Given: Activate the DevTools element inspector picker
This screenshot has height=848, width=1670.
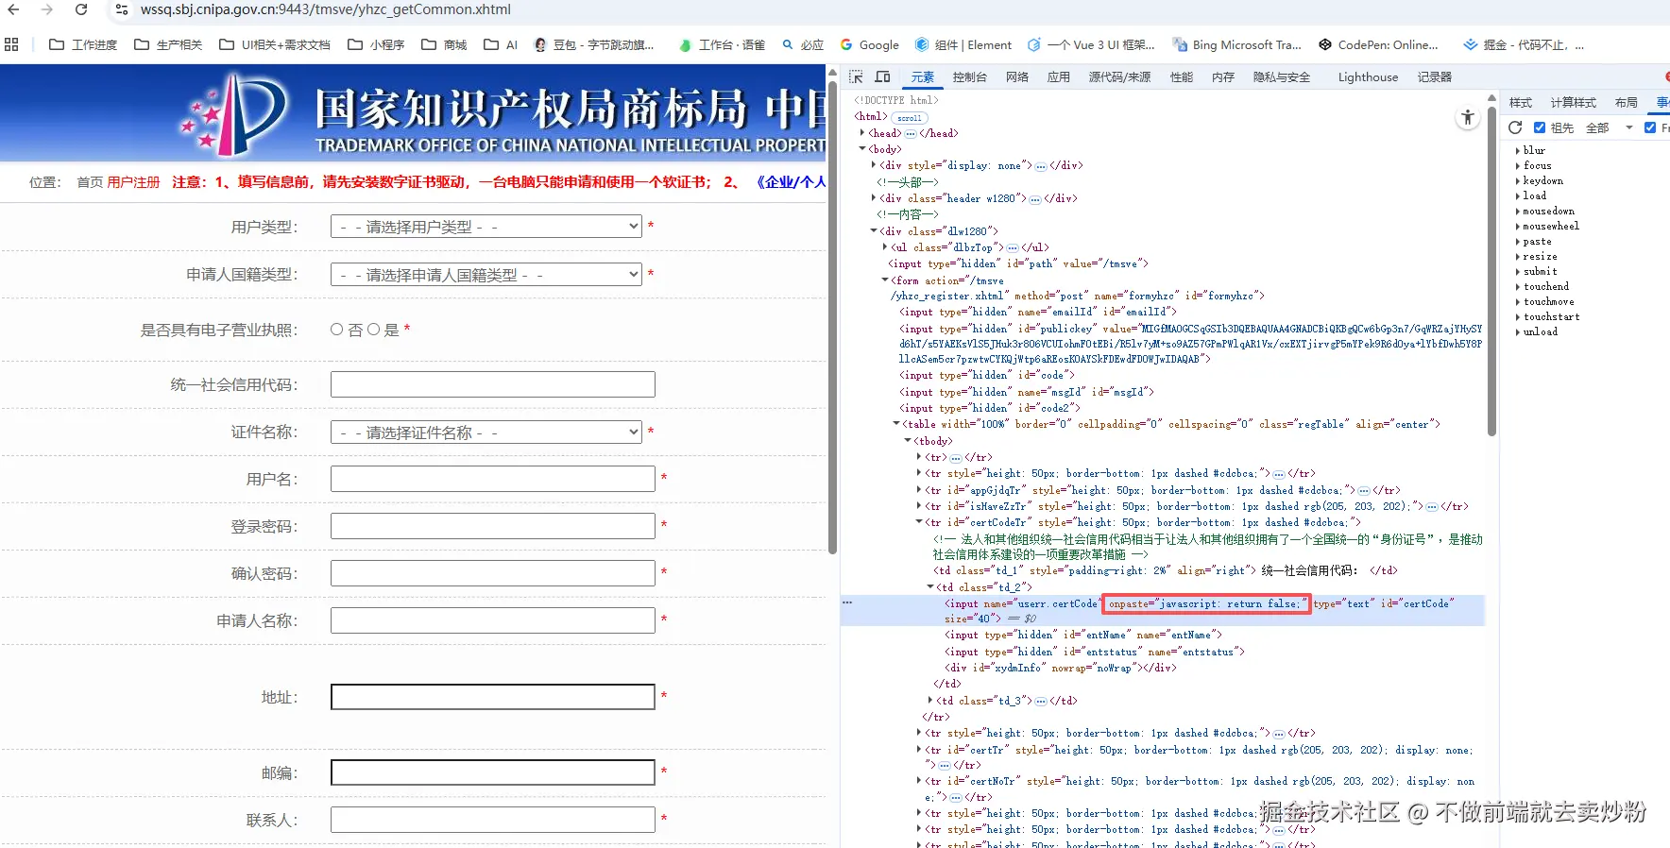Looking at the screenshot, I should (x=856, y=76).
